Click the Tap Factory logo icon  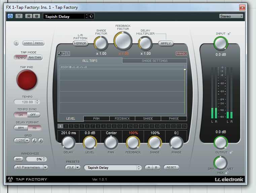10,179
